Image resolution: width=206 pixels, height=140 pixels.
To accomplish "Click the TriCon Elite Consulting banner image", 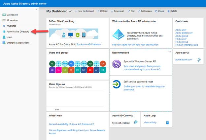I will click(x=74, y=34).
